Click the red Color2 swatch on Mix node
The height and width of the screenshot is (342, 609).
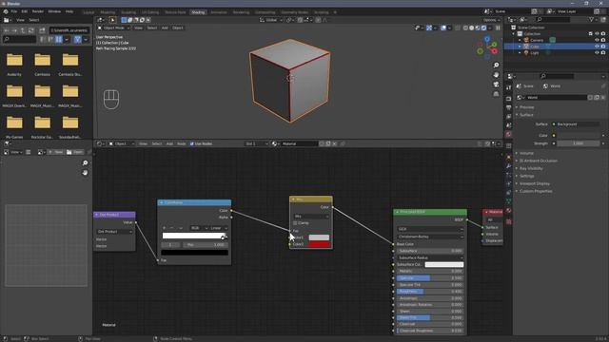(319, 244)
